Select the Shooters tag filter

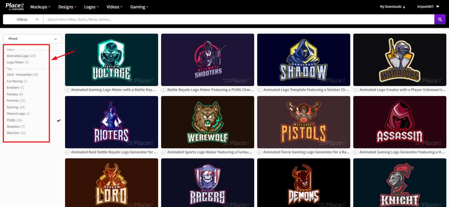[x=16, y=127]
